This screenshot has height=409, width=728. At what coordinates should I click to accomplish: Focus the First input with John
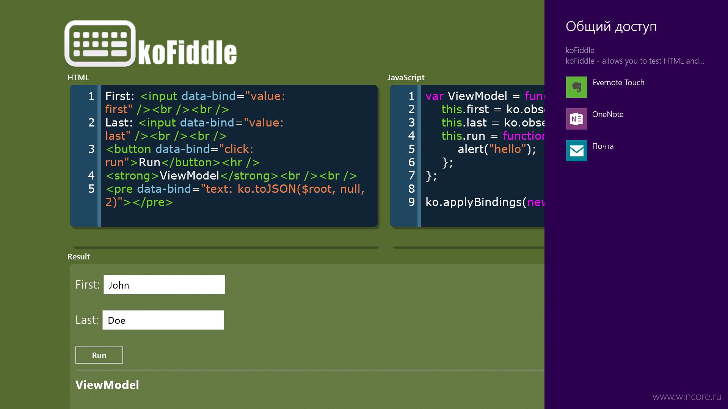pyautogui.click(x=164, y=285)
